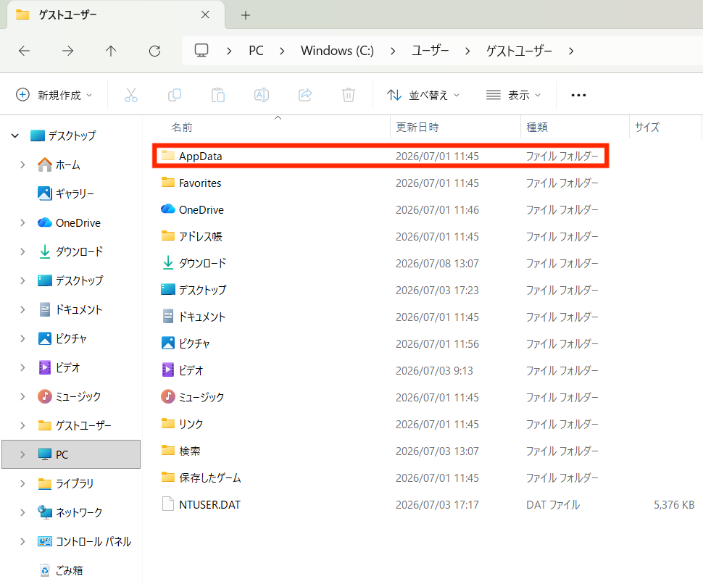Screen dimensions: 703x584
Task: Sort by 種類 column header
Action: click(537, 128)
